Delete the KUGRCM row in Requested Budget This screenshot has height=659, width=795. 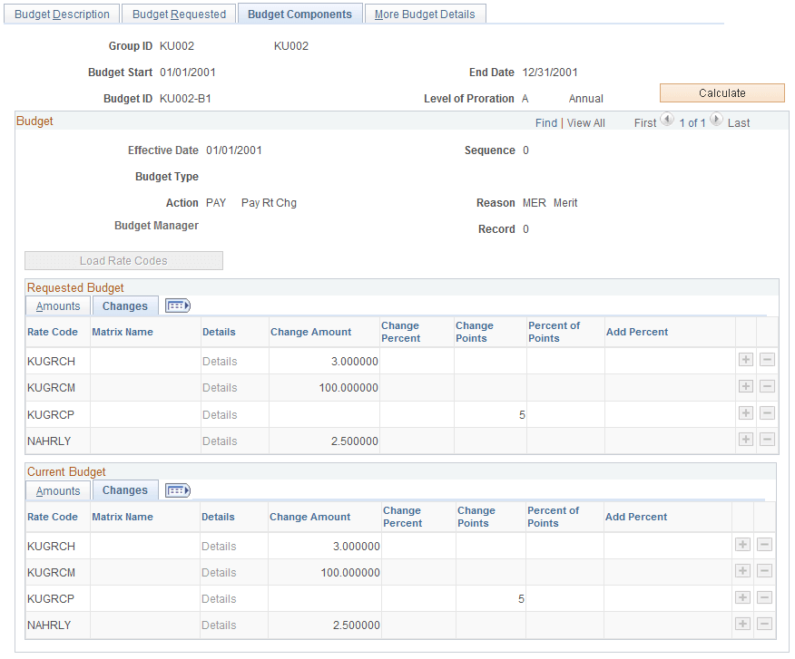pyautogui.click(x=767, y=387)
